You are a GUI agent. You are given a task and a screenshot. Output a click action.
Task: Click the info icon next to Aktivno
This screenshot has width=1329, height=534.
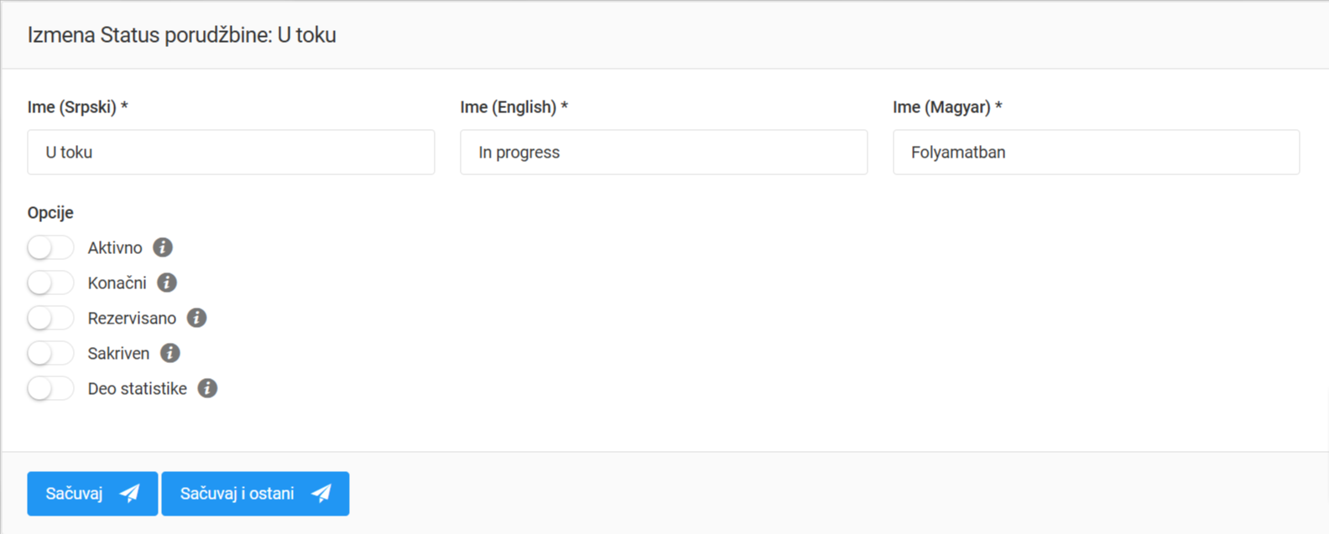point(163,247)
